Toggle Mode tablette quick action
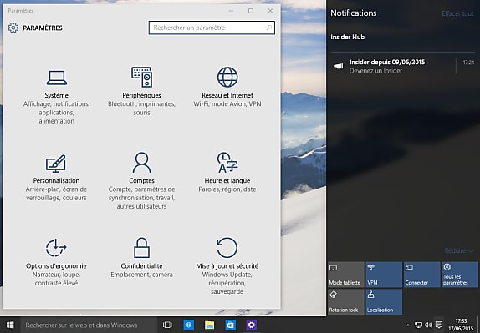 click(346, 275)
